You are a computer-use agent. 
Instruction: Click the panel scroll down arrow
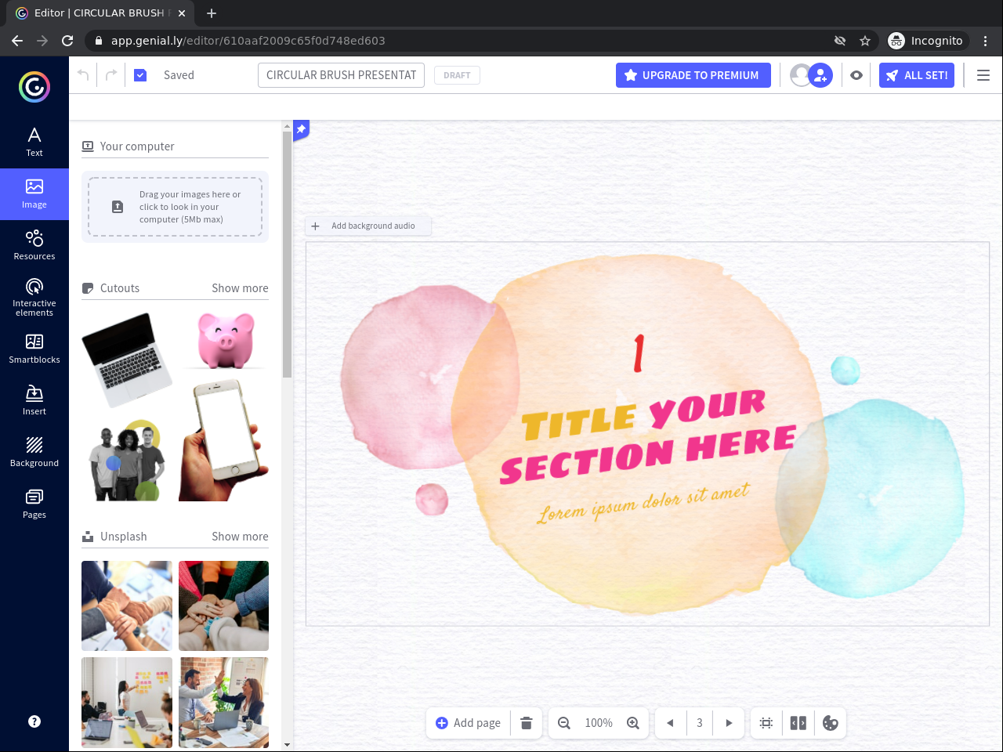tap(287, 745)
